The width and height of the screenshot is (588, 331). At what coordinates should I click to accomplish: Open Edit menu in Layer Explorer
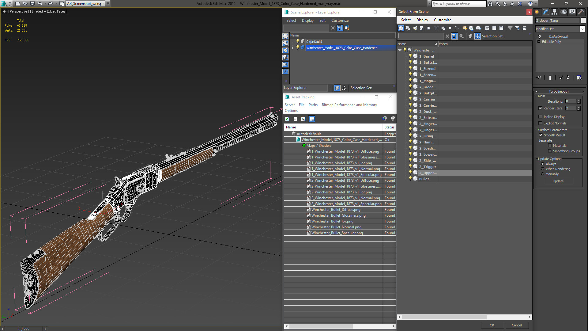point(322,21)
